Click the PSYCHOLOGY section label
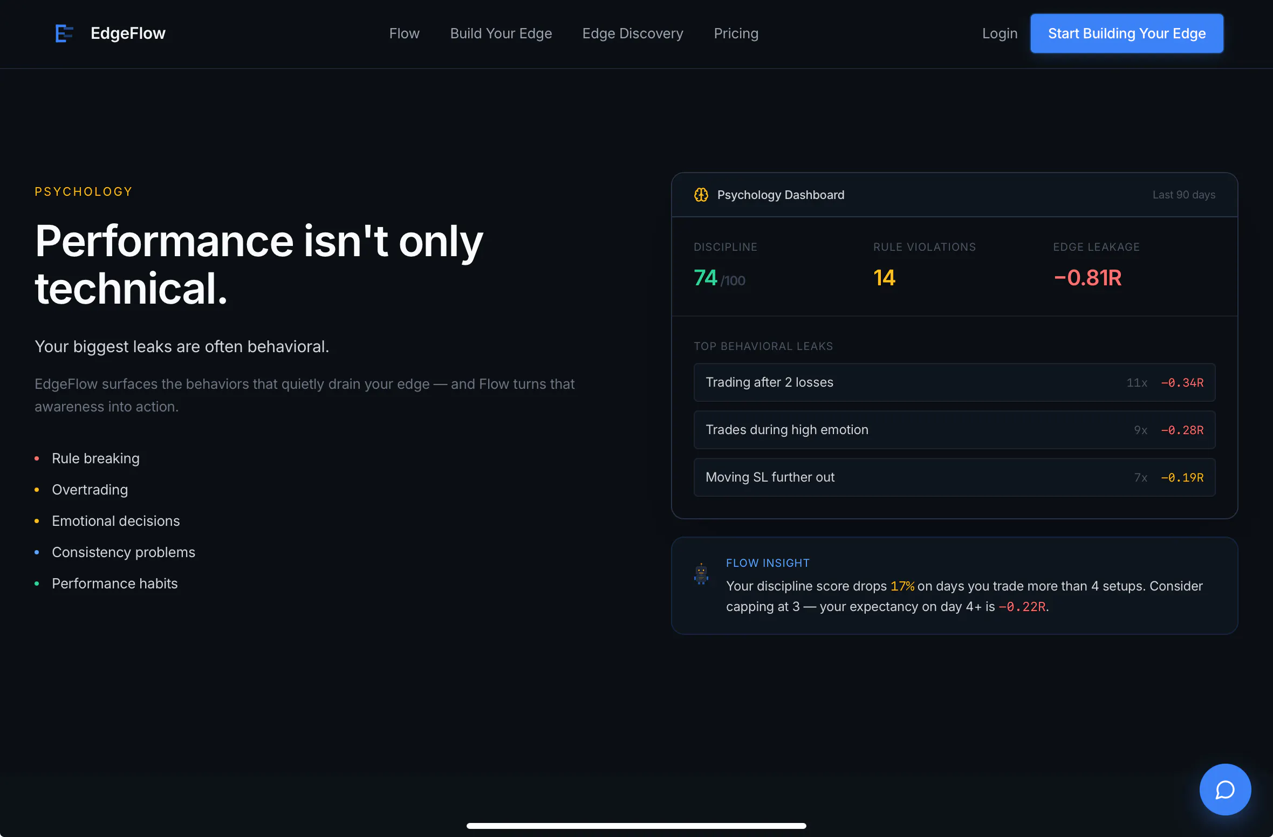 click(84, 191)
